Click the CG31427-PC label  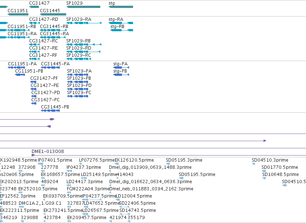tap(45, 100)
